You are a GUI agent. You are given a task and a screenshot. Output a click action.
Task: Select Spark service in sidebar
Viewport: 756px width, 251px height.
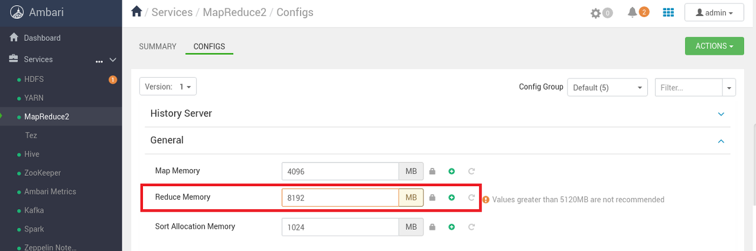[x=34, y=229]
